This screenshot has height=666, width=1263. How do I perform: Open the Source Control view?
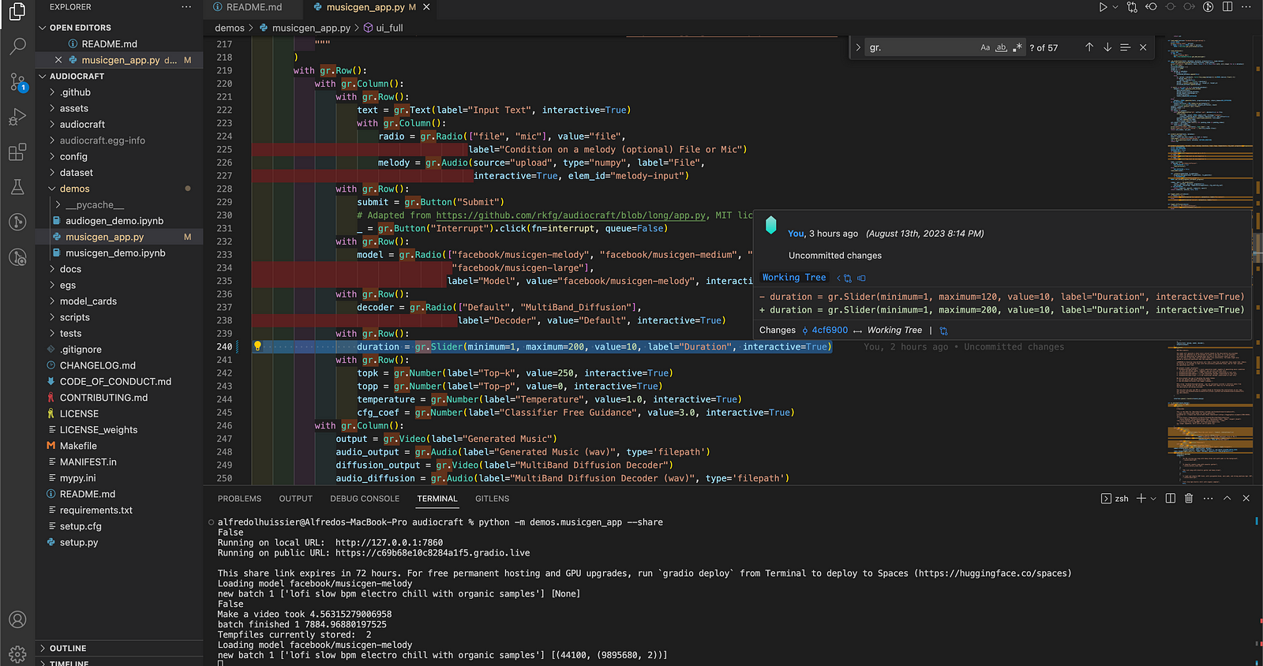(x=17, y=81)
